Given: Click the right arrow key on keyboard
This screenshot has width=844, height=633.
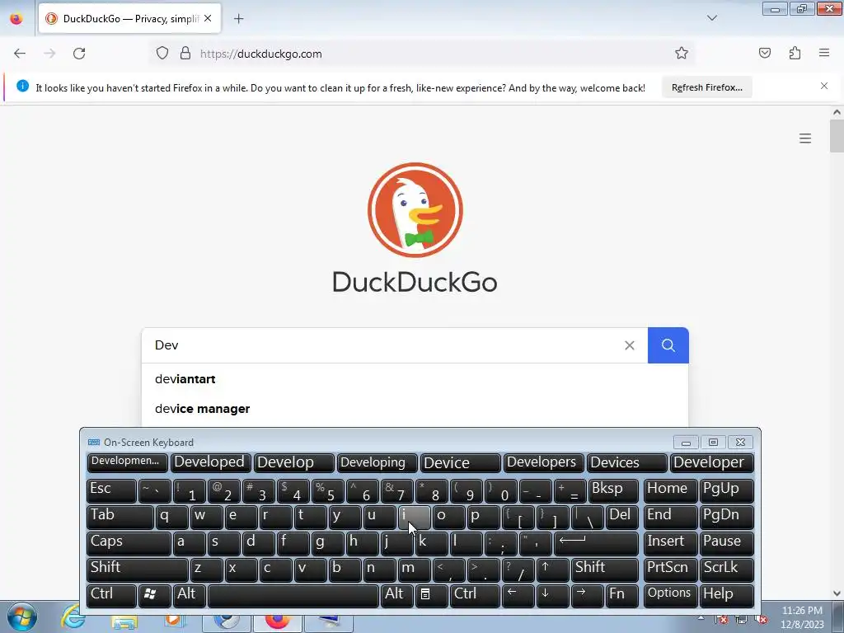Looking at the screenshot, I should (586, 595).
